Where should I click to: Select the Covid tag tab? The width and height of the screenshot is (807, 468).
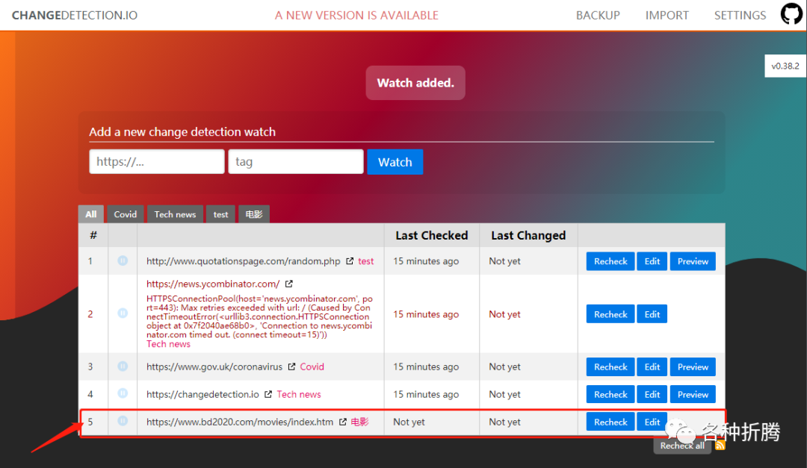[x=125, y=214]
